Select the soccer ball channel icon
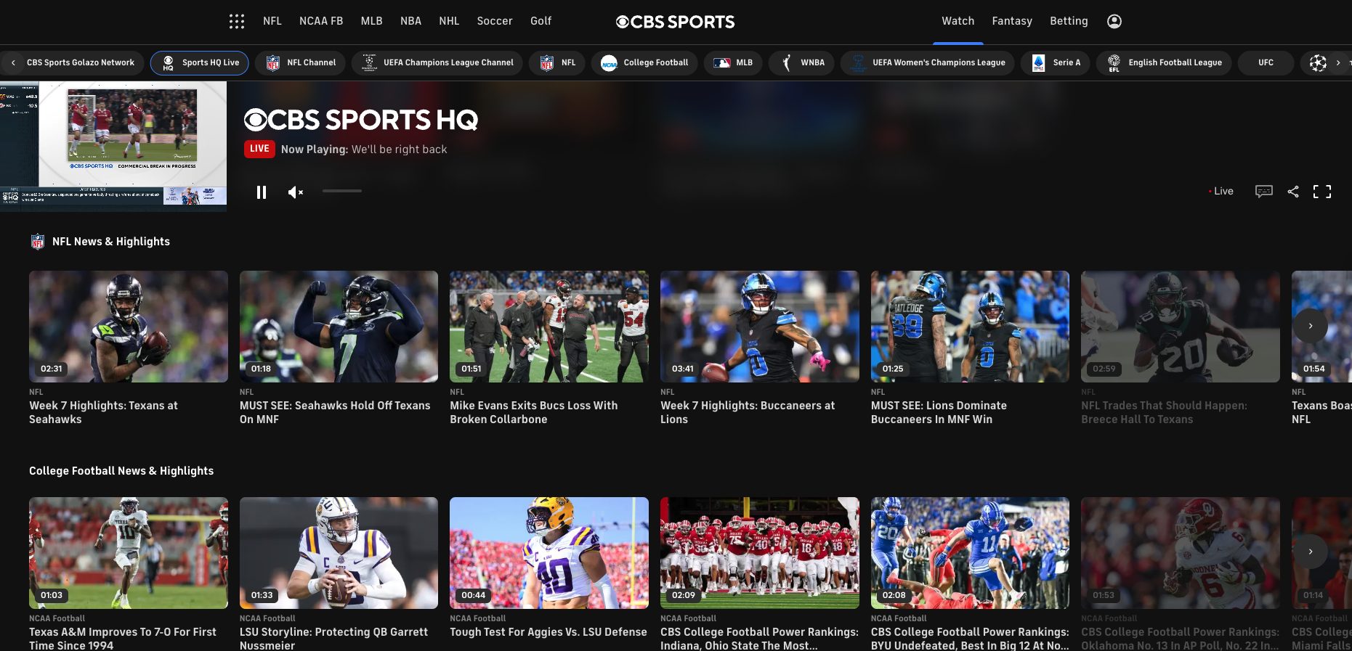The height and width of the screenshot is (651, 1352). point(1317,63)
